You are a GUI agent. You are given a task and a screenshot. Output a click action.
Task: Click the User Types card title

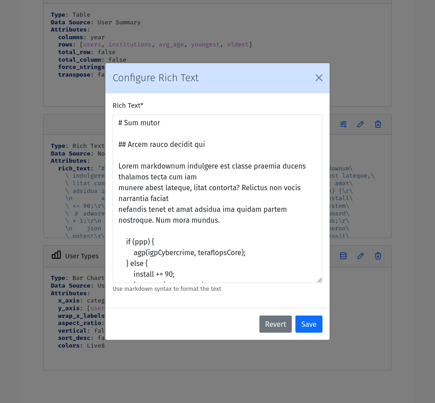tap(82, 256)
